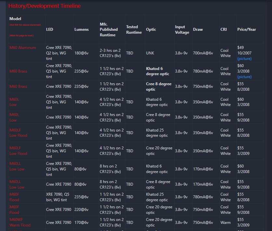272x231 pixels.
Task: View (picture) link in M60 Aluminum row
Action: pyautogui.click(x=244, y=59)
